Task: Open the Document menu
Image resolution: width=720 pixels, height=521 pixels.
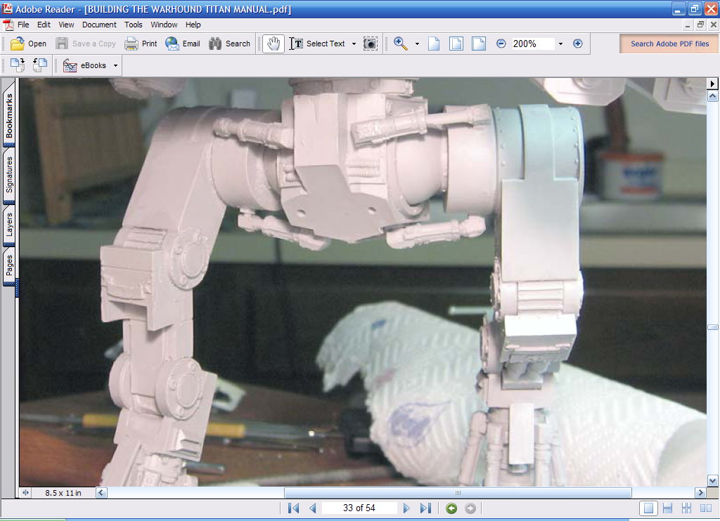Action: 99,25
